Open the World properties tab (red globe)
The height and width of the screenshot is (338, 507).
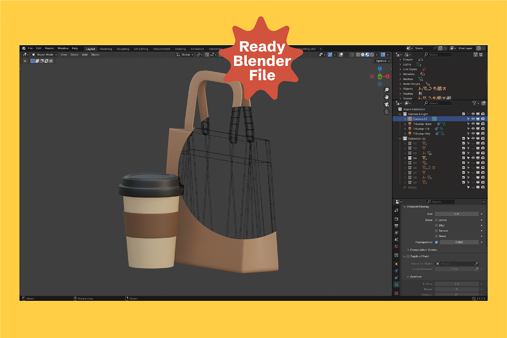(x=396, y=246)
